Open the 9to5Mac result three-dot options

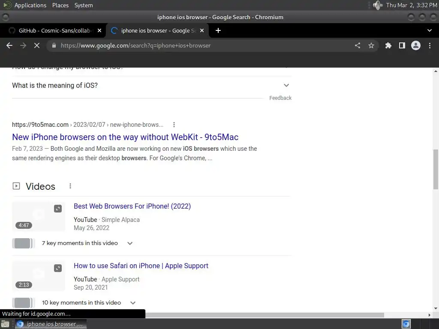point(174,125)
